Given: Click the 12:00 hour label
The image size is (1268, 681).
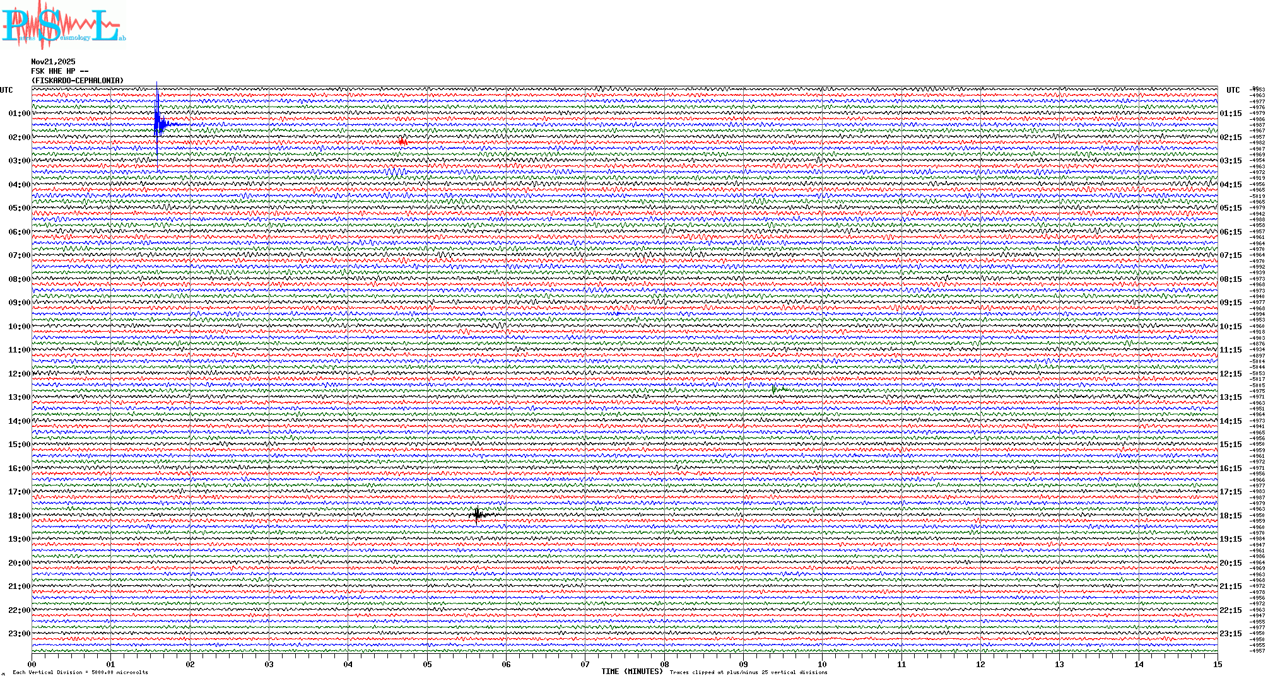Looking at the screenshot, I should tap(19, 374).
